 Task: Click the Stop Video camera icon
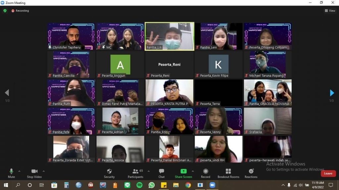coord(34,171)
